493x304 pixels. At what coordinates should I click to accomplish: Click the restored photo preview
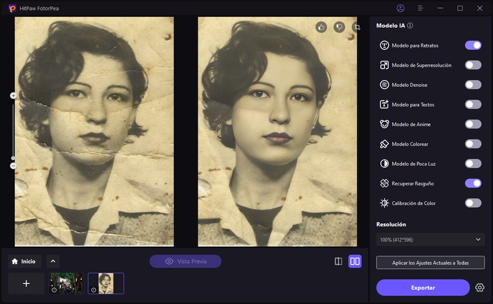point(277,131)
